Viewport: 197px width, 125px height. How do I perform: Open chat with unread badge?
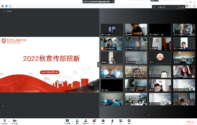pos(94,121)
